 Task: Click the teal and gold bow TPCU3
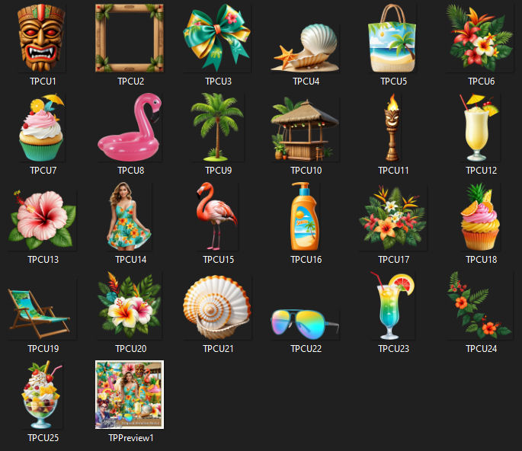point(216,38)
